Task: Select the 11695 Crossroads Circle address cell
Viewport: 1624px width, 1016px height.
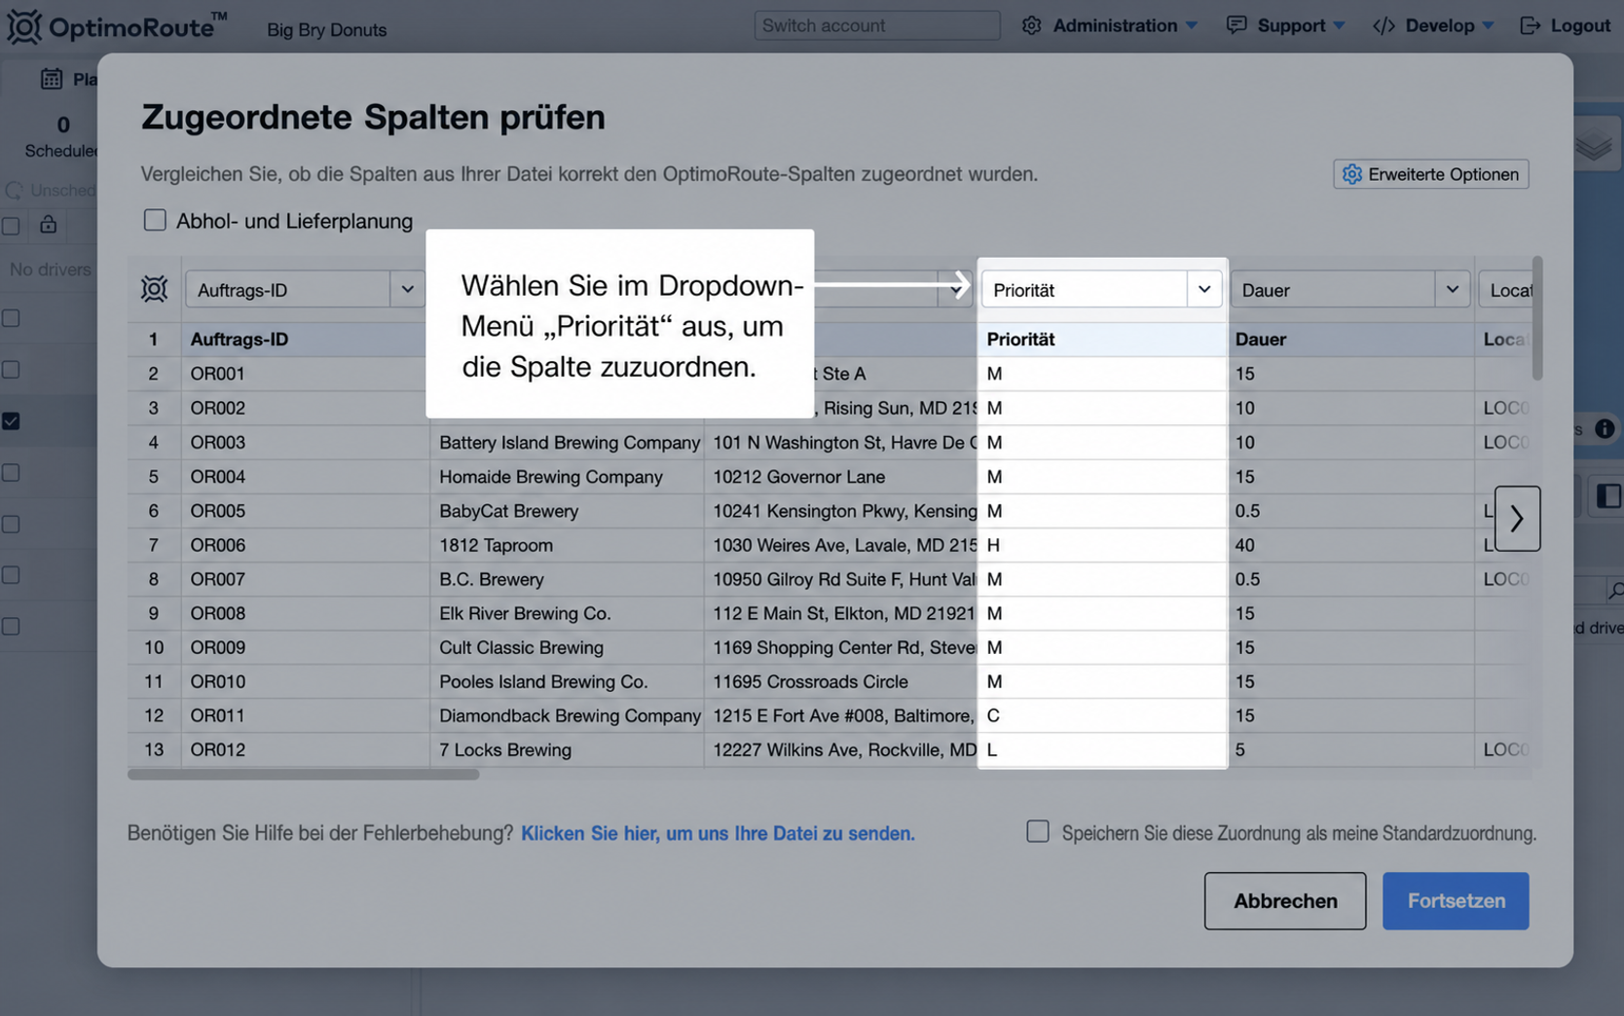Action: tap(841, 681)
